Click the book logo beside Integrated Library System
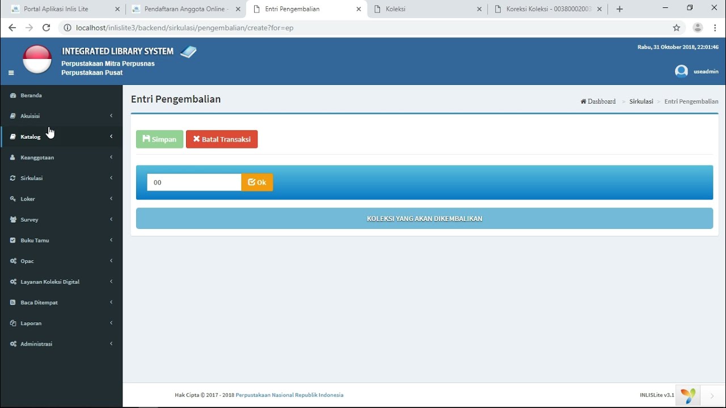 point(188,52)
